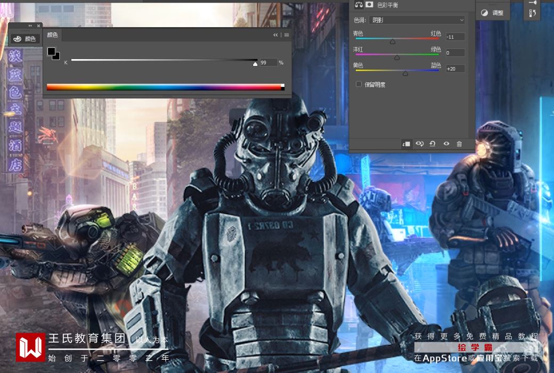The width and height of the screenshot is (554, 373).
Task: Close the small collapsed color dock
Action: pos(38,26)
